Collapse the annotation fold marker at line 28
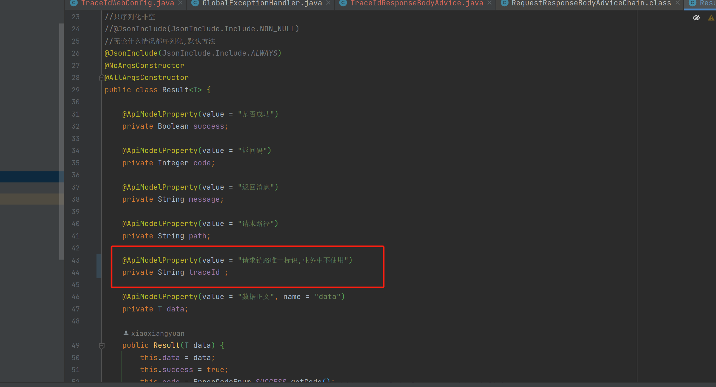Image resolution: width=716 pixels, height=387 pixels. point(101,77)
